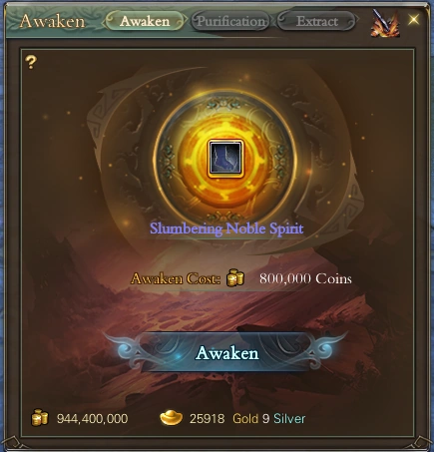Click the 9 Silver balance label
Screen dimensions: 434x452
pos(283,418)
